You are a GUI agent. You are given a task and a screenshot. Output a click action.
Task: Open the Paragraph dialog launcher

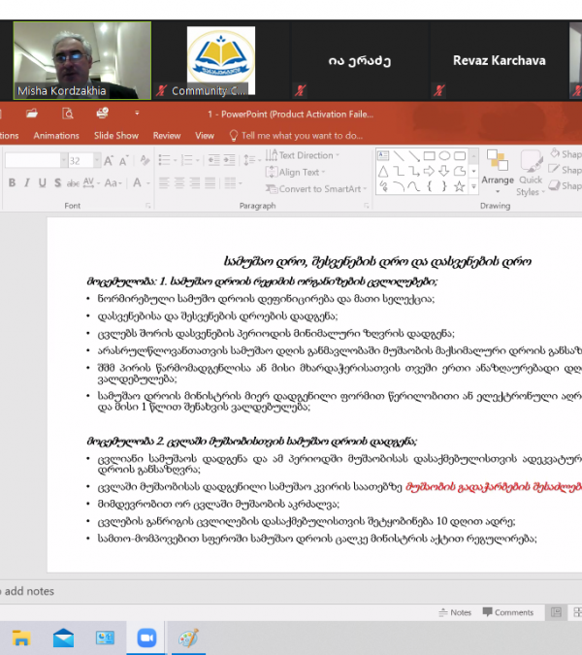pos(366,206)
